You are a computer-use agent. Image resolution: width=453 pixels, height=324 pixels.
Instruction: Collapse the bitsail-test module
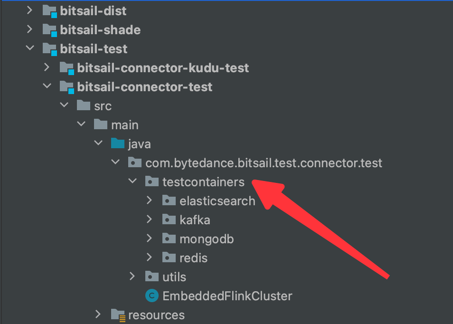(x=29, y=48)
